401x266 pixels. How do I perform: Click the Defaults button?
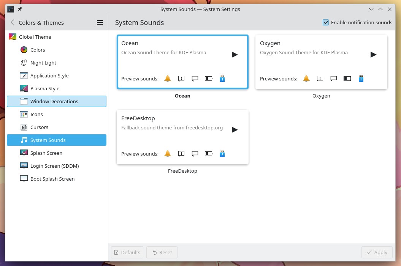(x=127, y=252)
